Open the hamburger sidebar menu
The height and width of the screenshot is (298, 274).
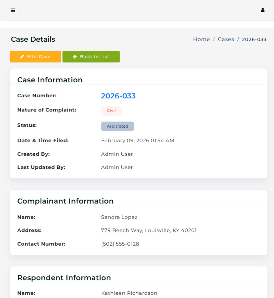tap(13, 10)
